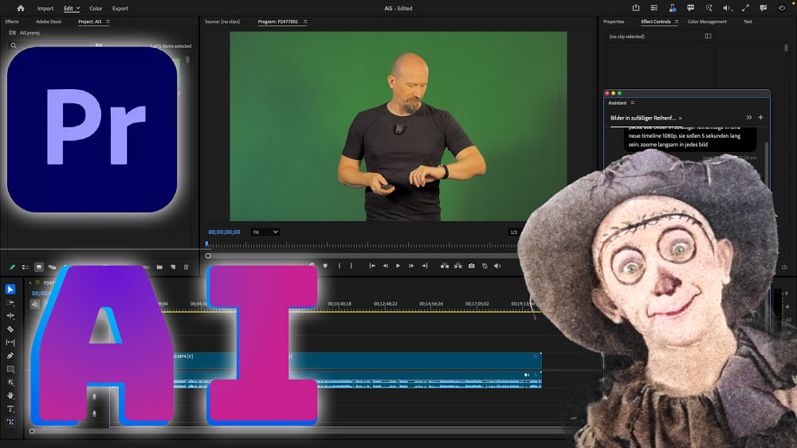Select the Track Select Forward tool
The image size is (797, 448).
pyautogui.click(x=10, y=302)
